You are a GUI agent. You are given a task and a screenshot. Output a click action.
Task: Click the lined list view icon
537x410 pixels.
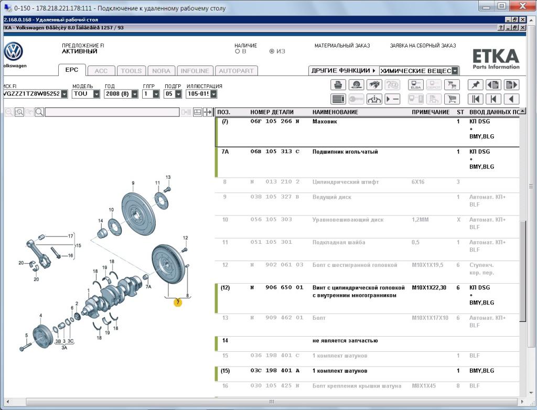point(338,99)
